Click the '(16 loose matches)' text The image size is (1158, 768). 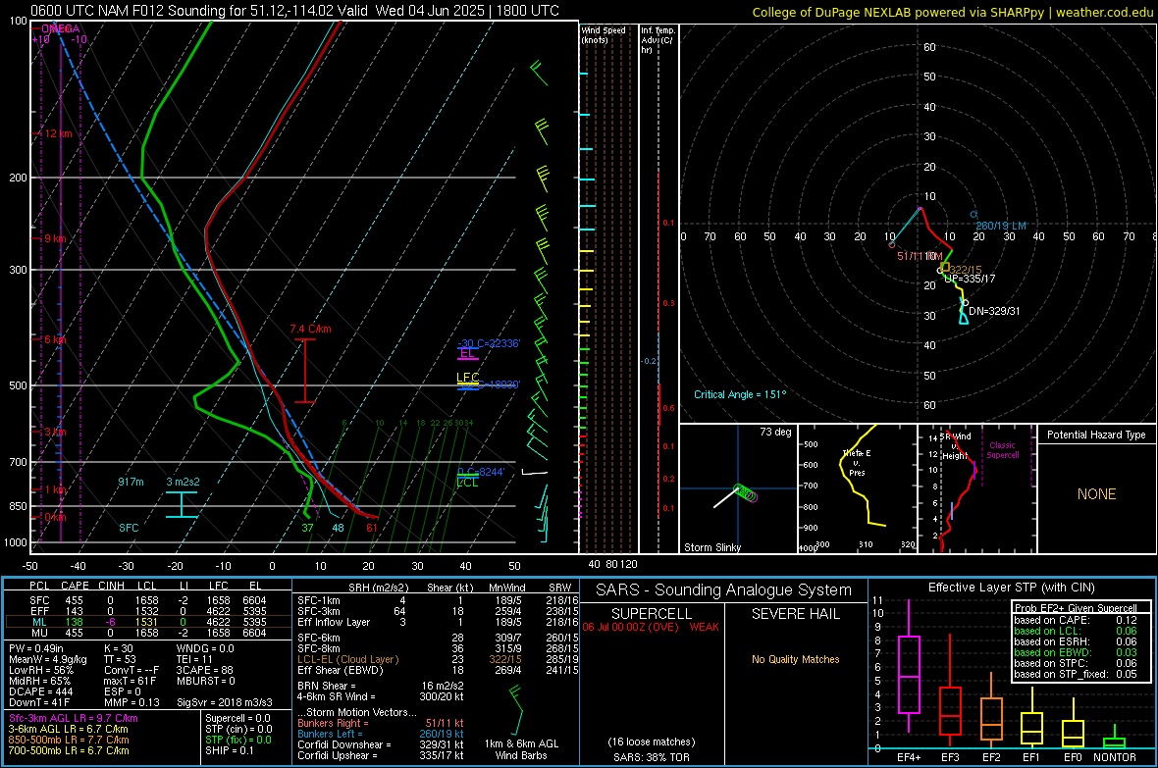point(652,742)
